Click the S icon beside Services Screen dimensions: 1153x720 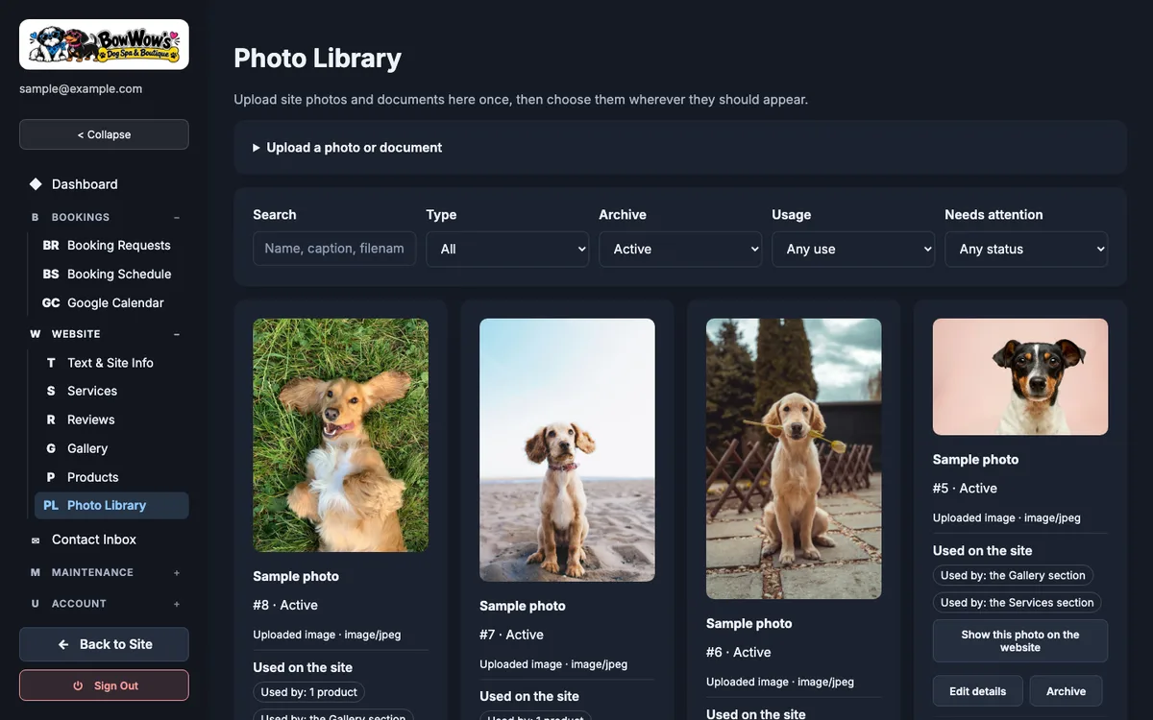click(x=51, y=392)
